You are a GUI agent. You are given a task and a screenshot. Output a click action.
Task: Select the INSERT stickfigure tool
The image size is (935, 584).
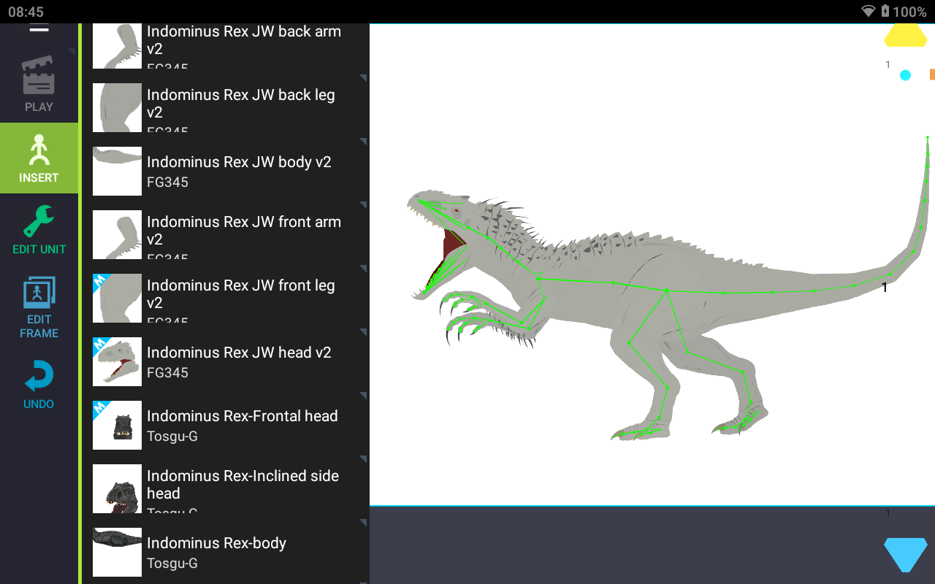coord(39,158)
